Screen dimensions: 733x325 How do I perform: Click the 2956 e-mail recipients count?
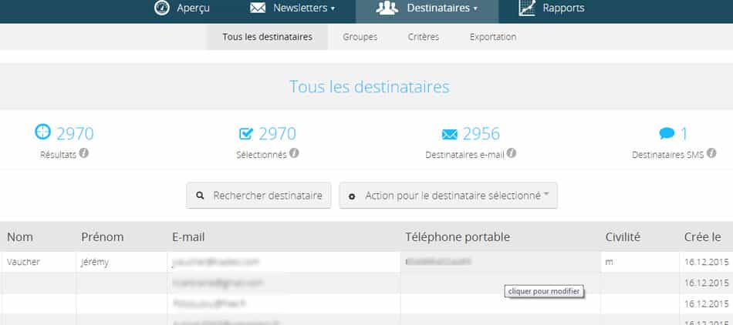point(481,134)
